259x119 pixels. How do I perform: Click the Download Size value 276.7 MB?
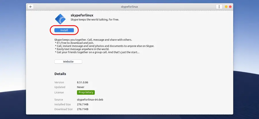tap(83, 109)
